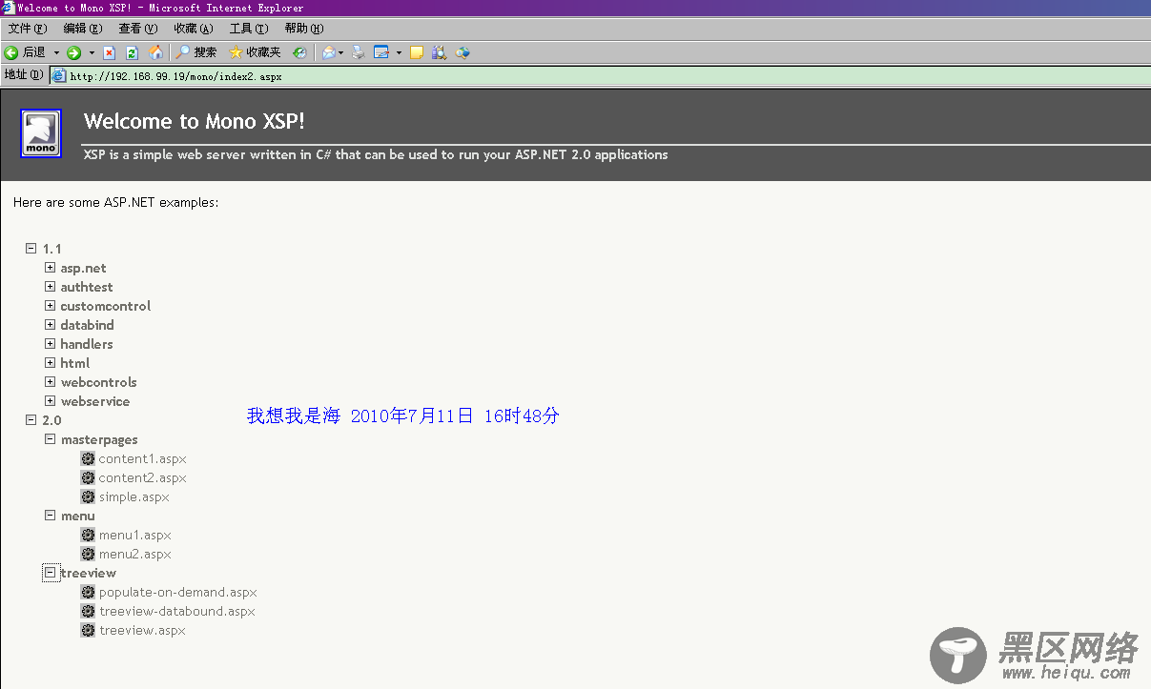Viewport: 1151px width, 689px height.
Task: Click the Edit page toolbar icon
Action: [x=381, y=52]
